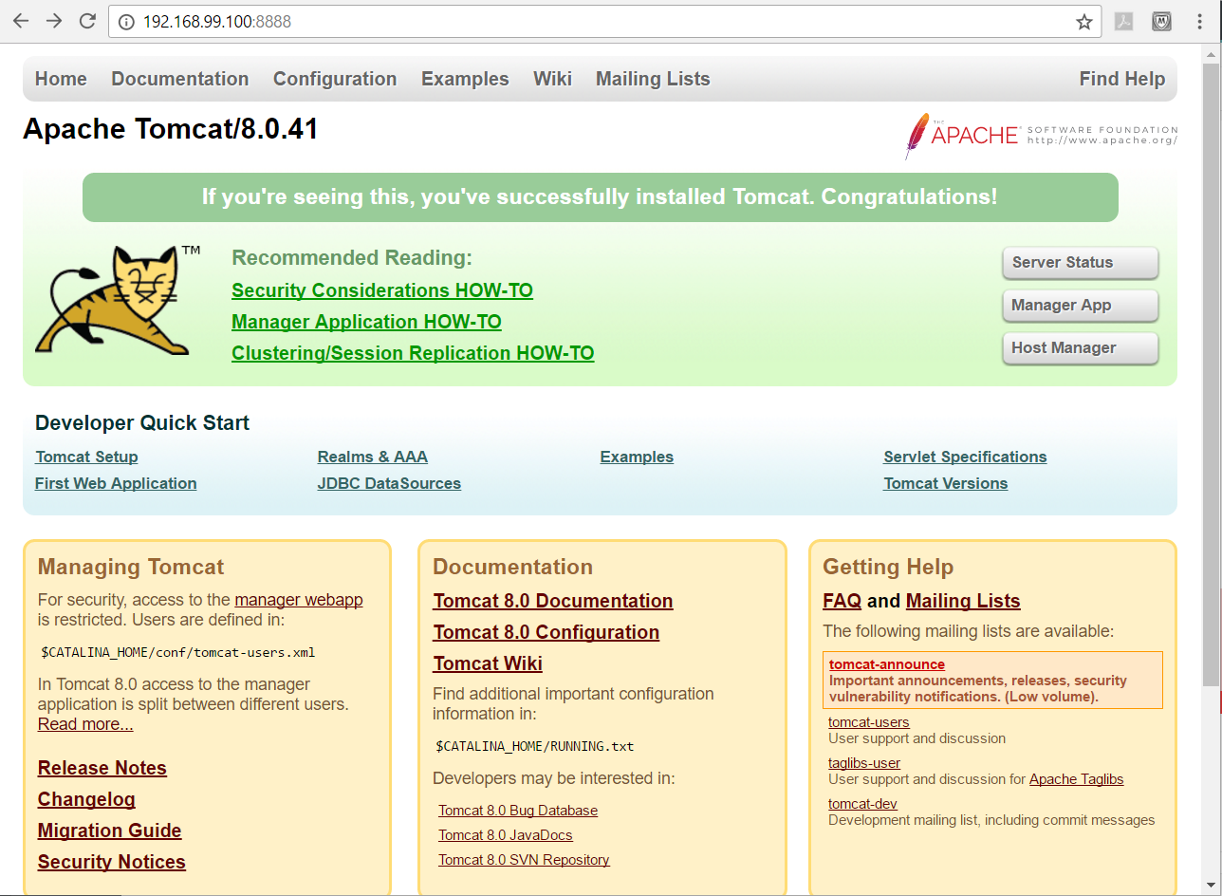Image resolution: width=1222 pixels, height=896 pixels.
Task: Open the Home navigation item
Action: [x=61, y=79]
